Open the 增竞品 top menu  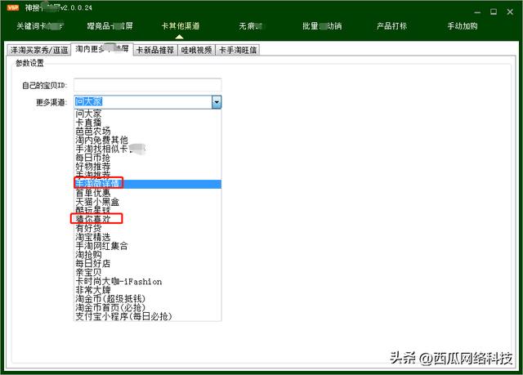[x=110, y=26]
